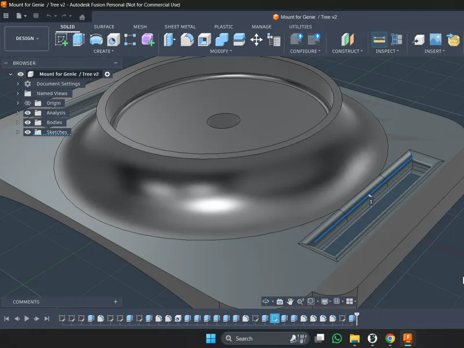This screenshot has height=348, width=464.
Task: Hide the Sketches folder
Action: [x=27, y=132]
